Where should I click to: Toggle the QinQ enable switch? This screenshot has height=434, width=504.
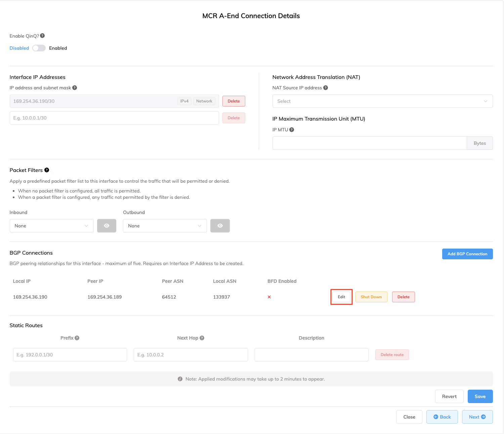click(x=39, y=48)
